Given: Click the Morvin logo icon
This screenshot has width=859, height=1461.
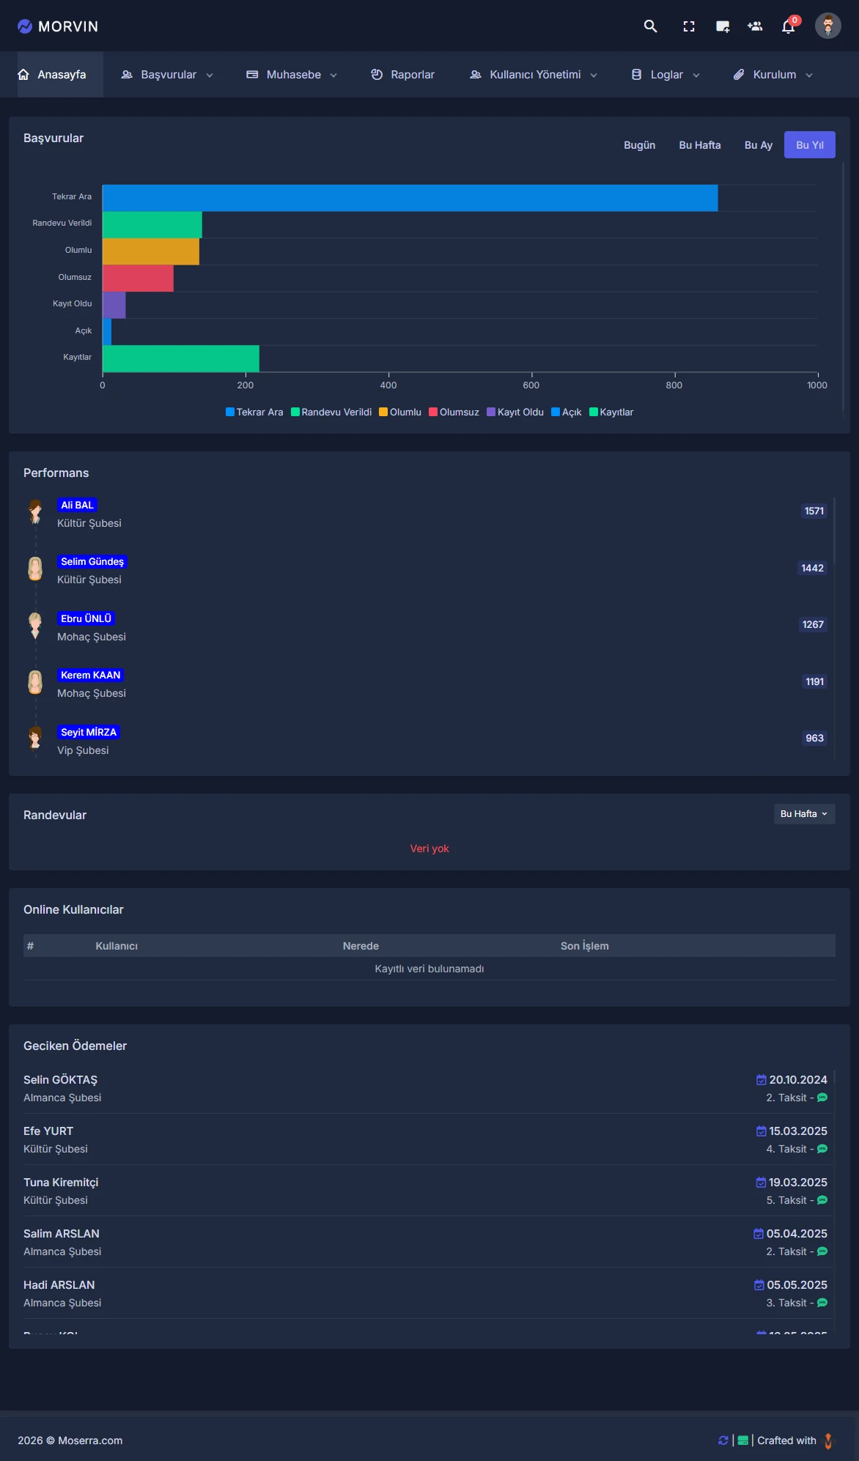Looking at the screenshot, I should [25, 26].
